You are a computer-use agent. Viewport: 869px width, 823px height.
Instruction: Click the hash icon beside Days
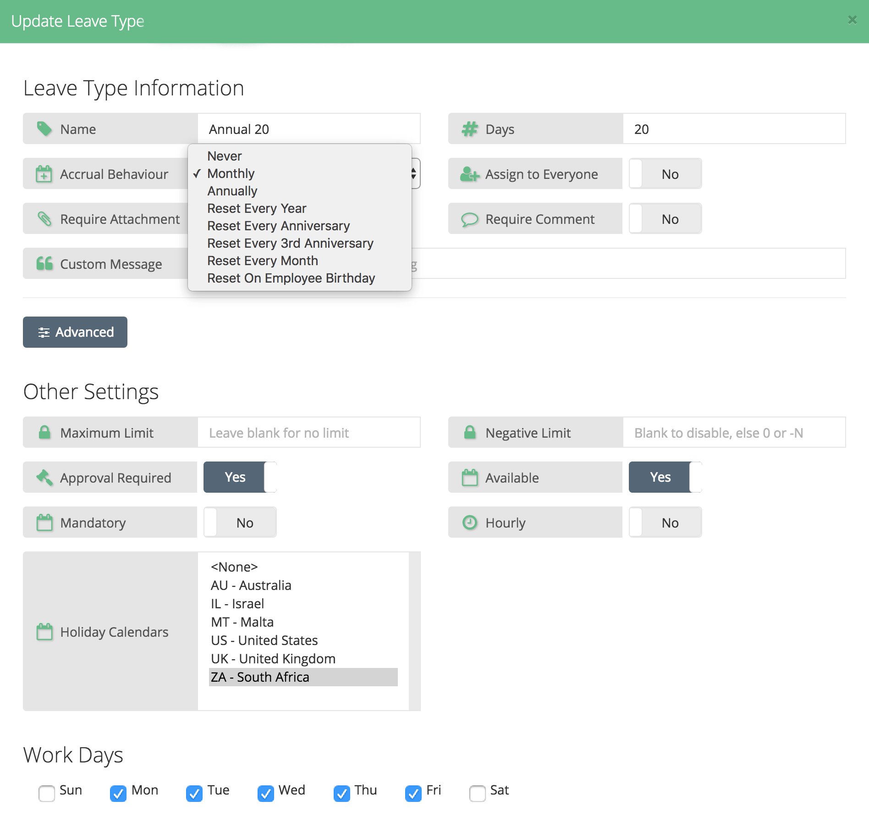pyautogui.click(x=469, y=129)
